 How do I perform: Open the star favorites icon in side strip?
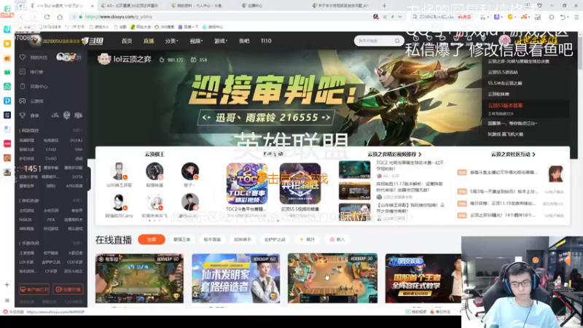[x=7, y=44]
